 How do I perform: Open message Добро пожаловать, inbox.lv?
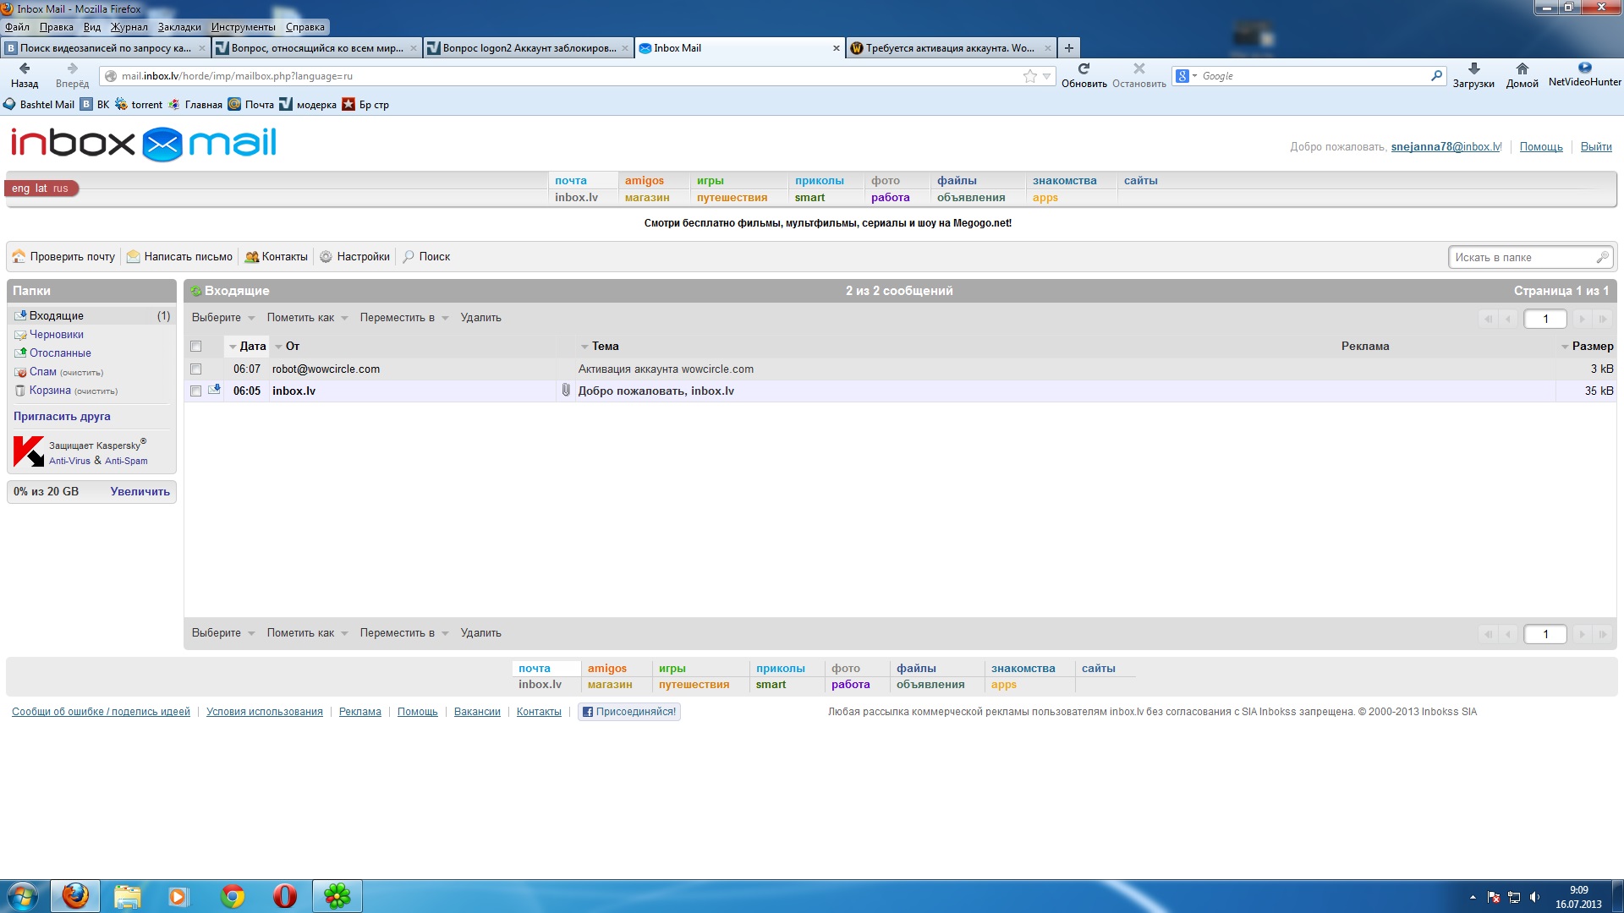pos(656,391)
